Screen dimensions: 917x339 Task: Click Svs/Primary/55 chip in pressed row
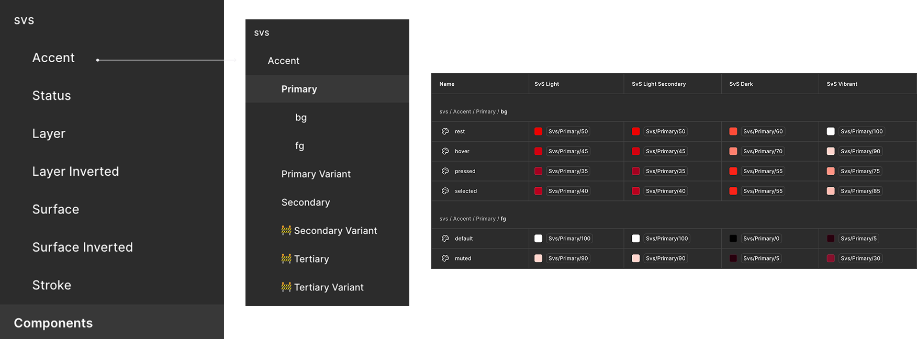[763, 171]
